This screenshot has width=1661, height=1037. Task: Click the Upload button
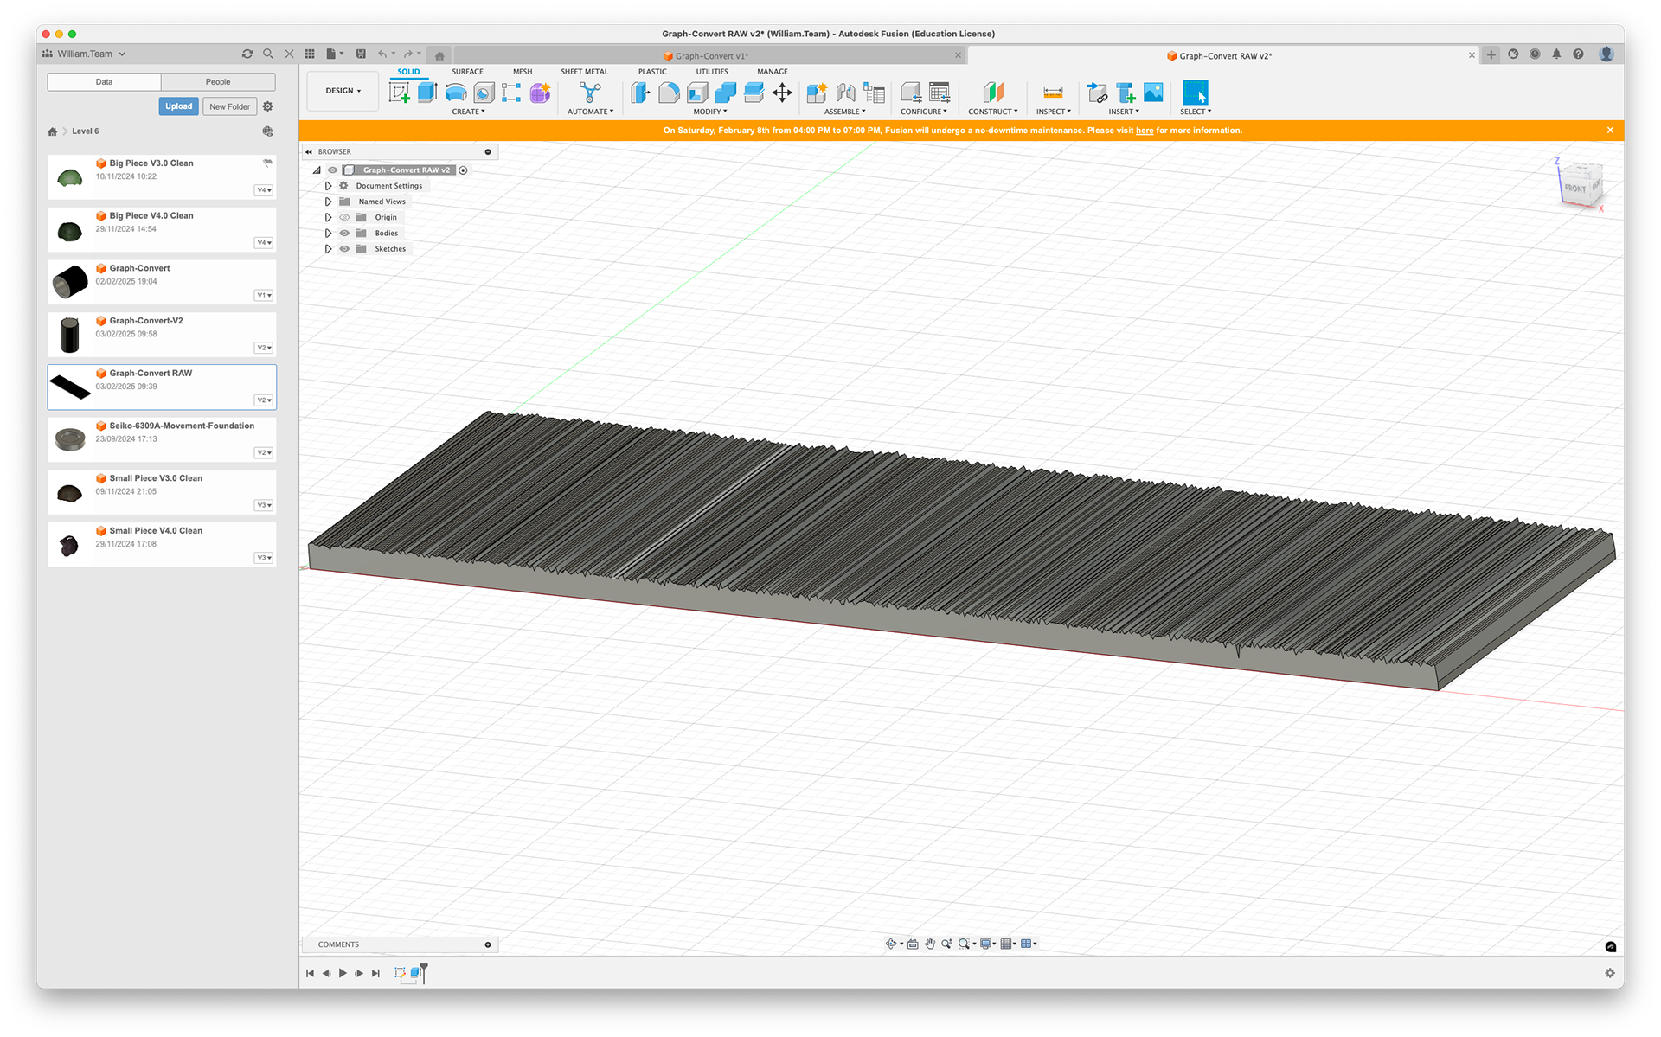click(x=178, y=106)
